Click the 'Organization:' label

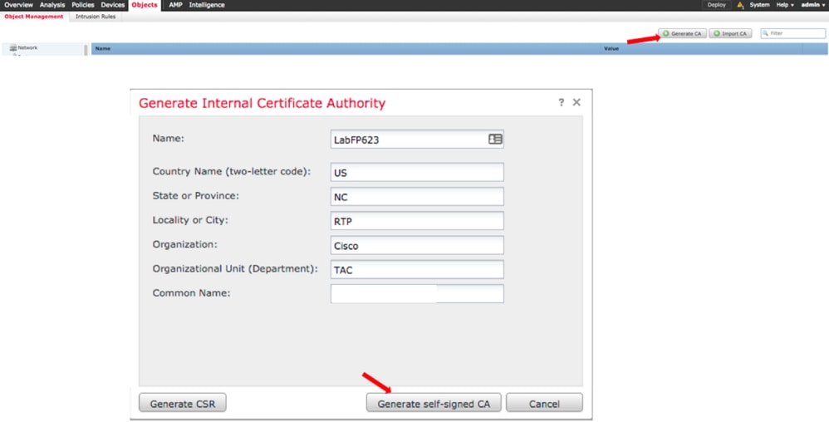185,244
